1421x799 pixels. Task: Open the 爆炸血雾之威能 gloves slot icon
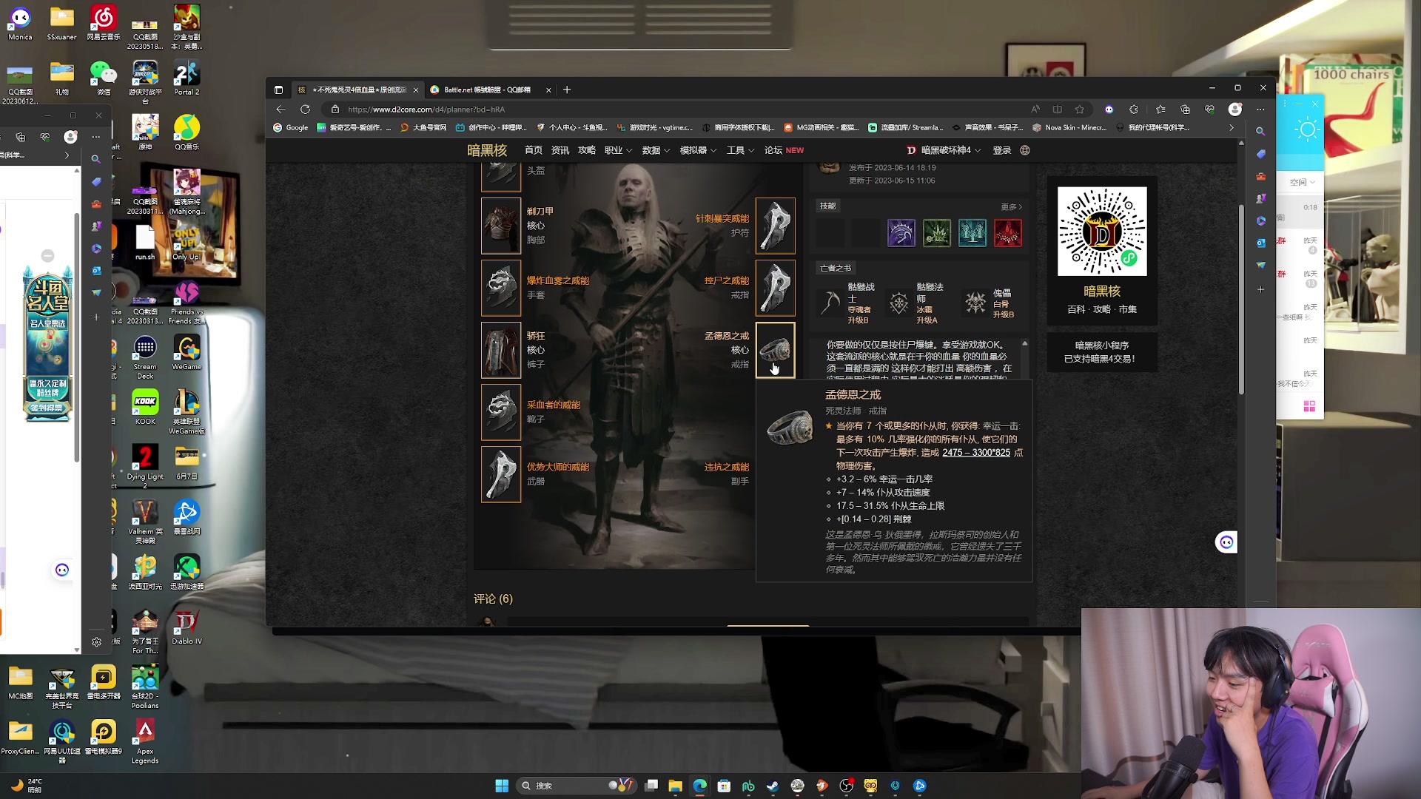501,288
